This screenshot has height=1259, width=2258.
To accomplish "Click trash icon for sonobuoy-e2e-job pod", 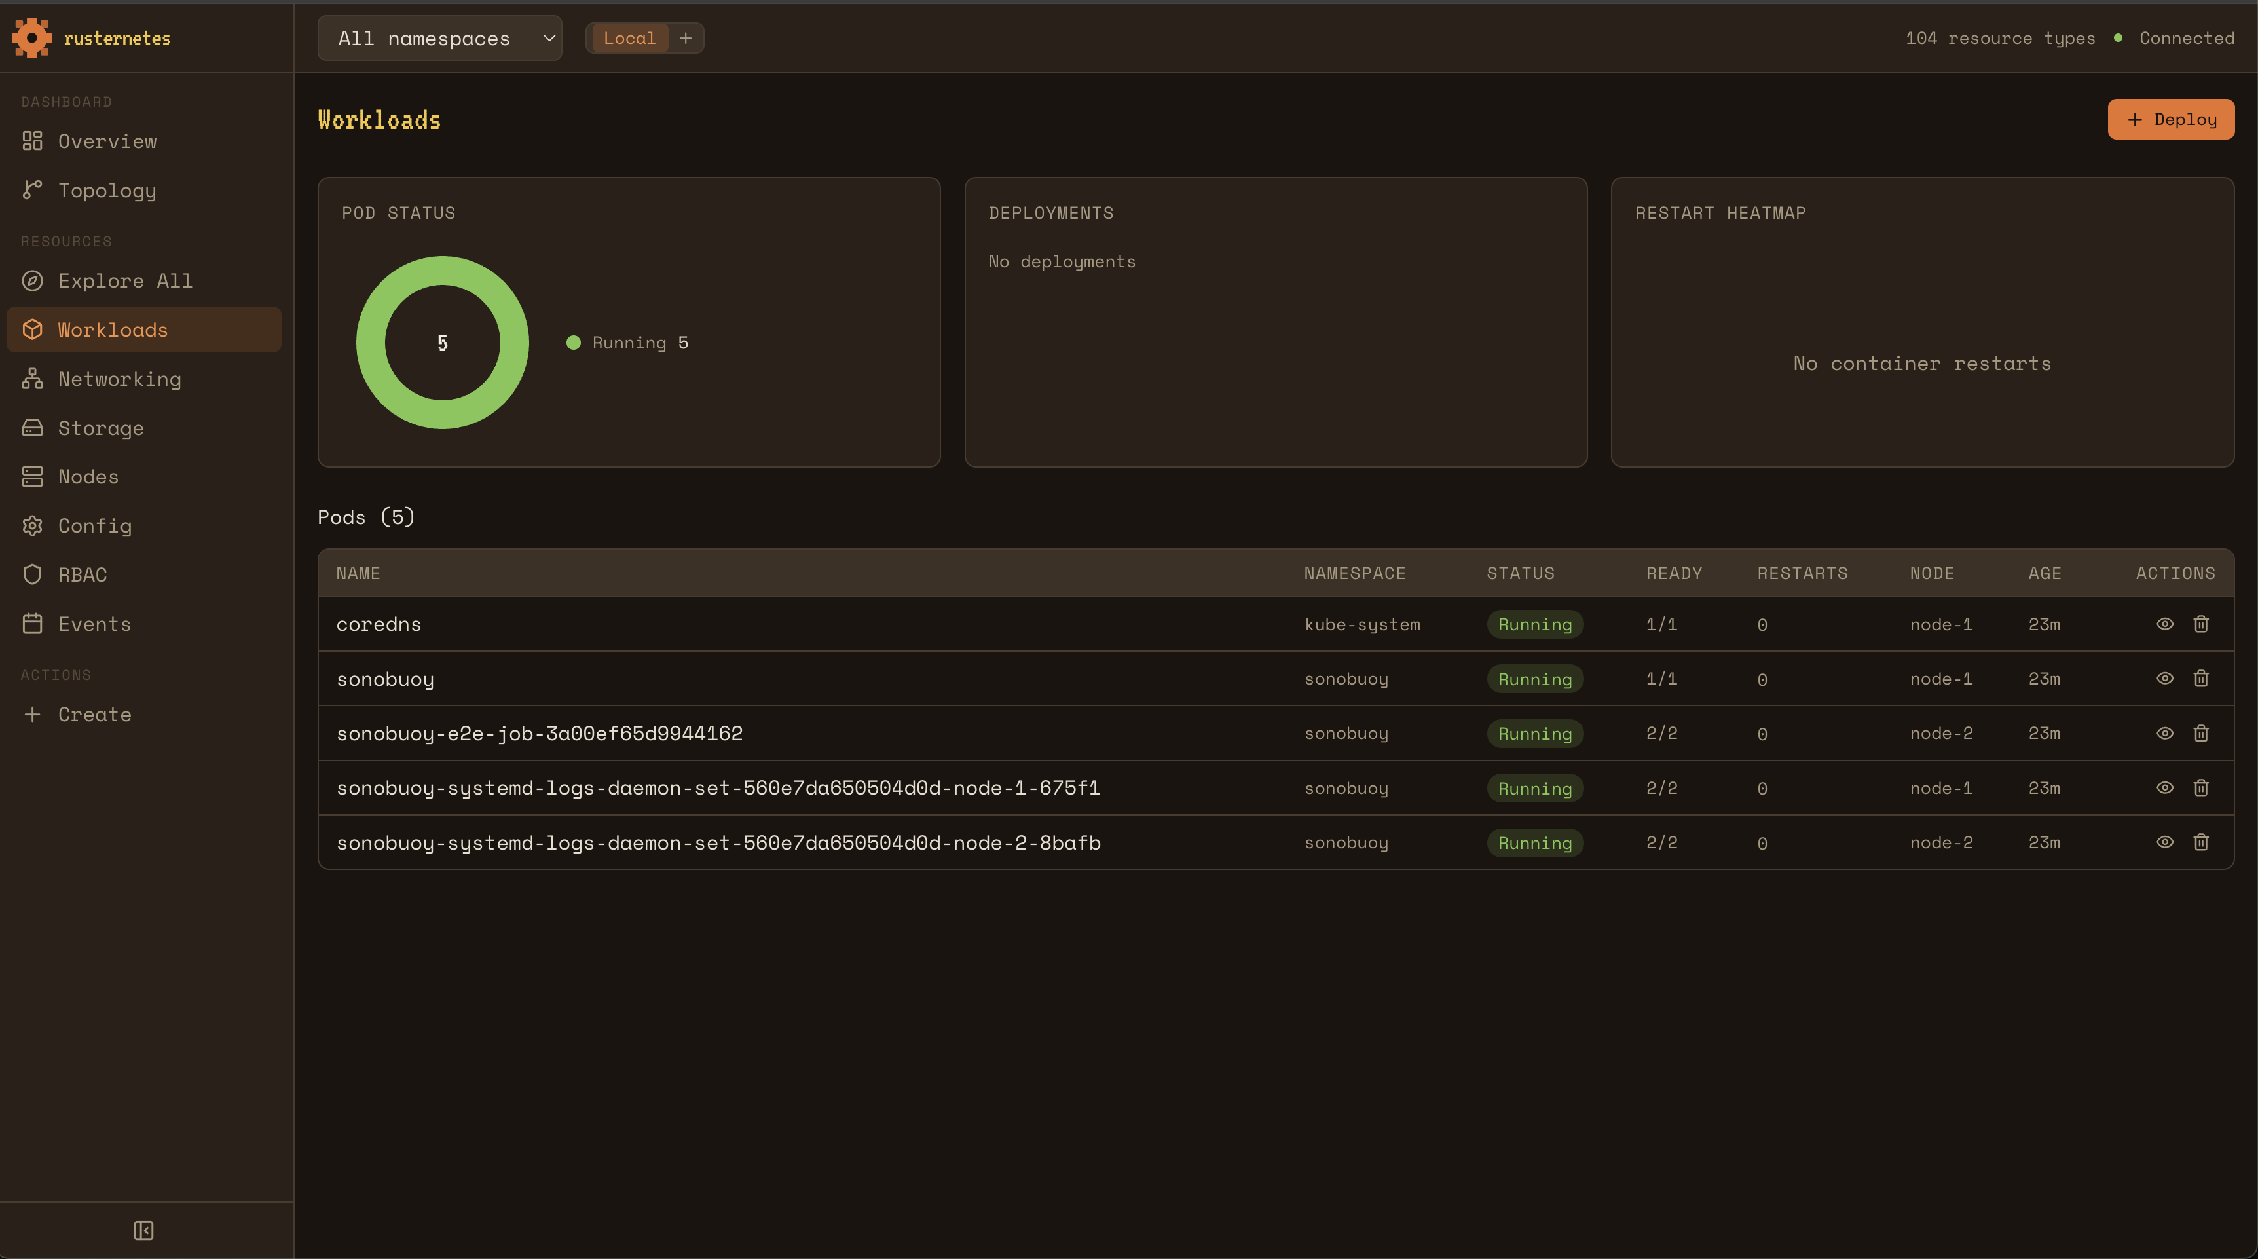I will tap(2200, 733).
